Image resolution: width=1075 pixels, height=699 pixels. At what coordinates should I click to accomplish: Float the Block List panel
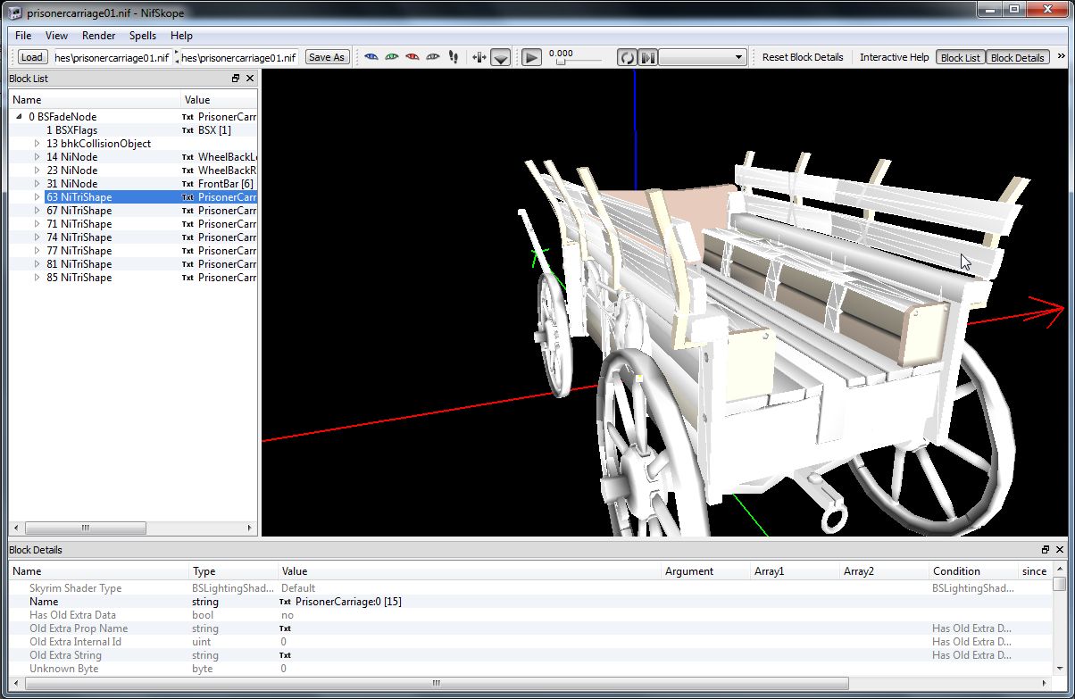coord(236,79)
